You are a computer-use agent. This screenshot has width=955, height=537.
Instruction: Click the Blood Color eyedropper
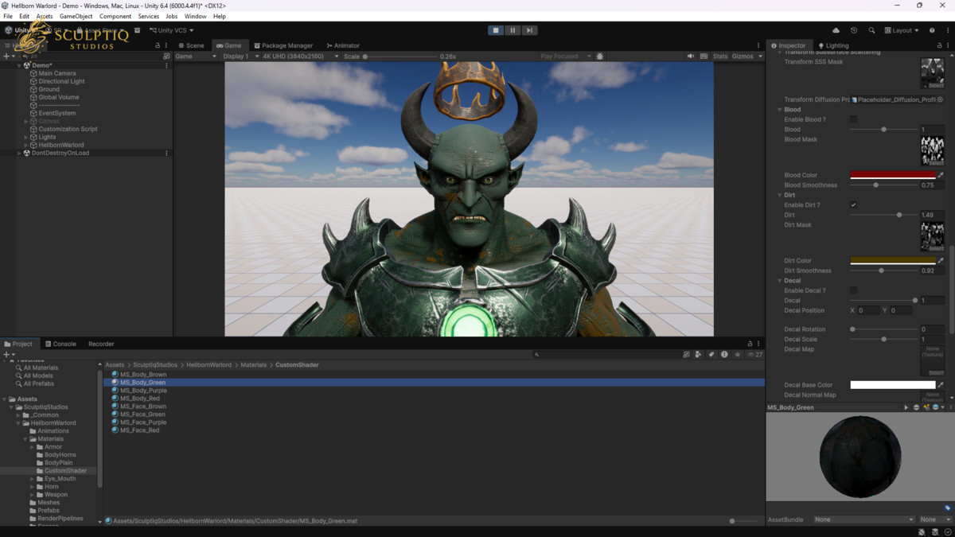[941, 175]
